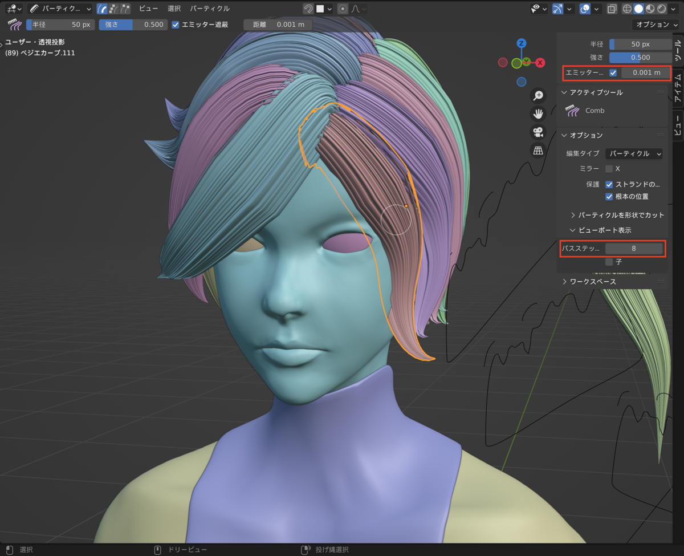Screen dimensions: 684x556
Task: Toggle perspective/orthographic grid icon
Action: coord(538,150)
